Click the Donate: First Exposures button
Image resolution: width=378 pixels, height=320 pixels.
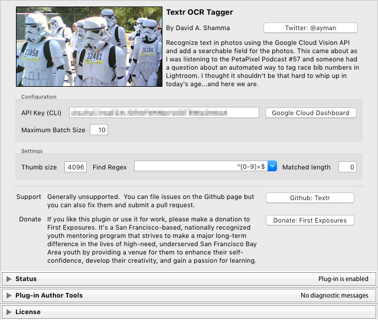pos(310,220)
